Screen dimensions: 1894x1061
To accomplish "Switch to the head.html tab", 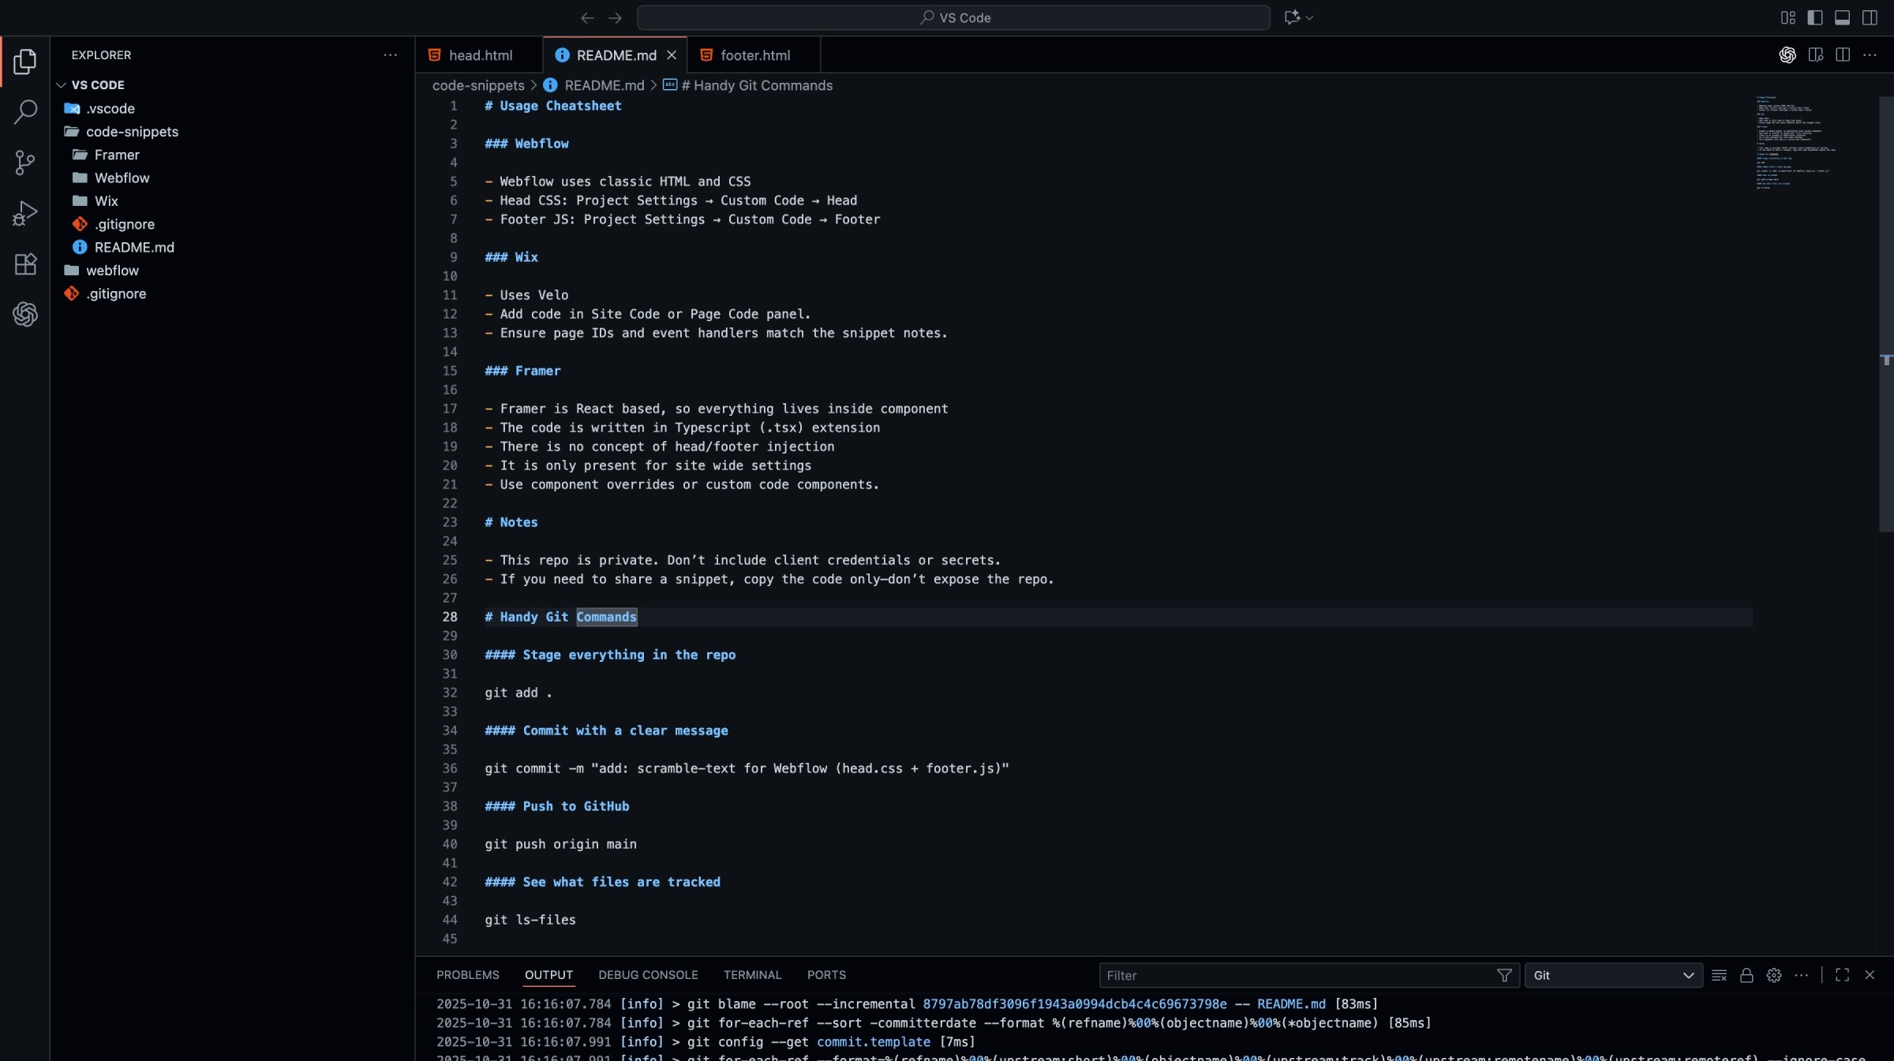I will point(480,54).
